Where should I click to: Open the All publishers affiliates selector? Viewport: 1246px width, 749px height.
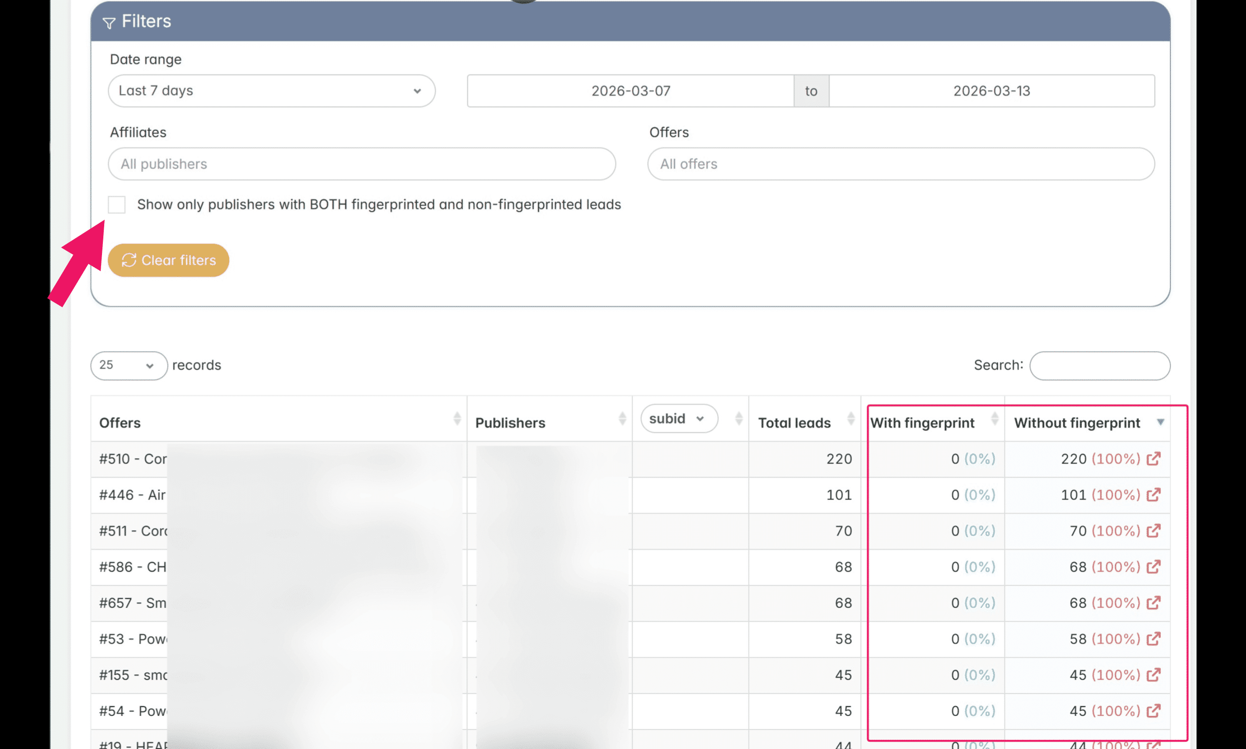tap(362, 164)
